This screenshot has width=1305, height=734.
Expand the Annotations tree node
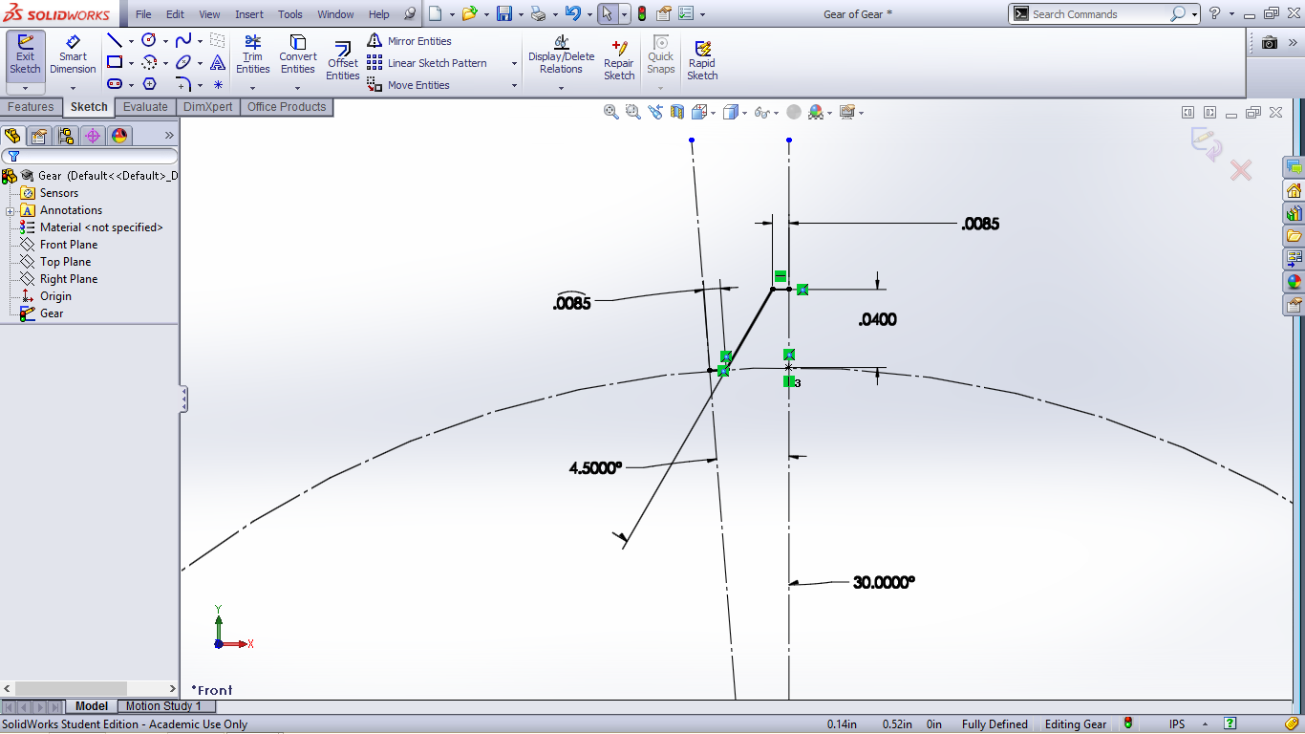pos(11,210)
